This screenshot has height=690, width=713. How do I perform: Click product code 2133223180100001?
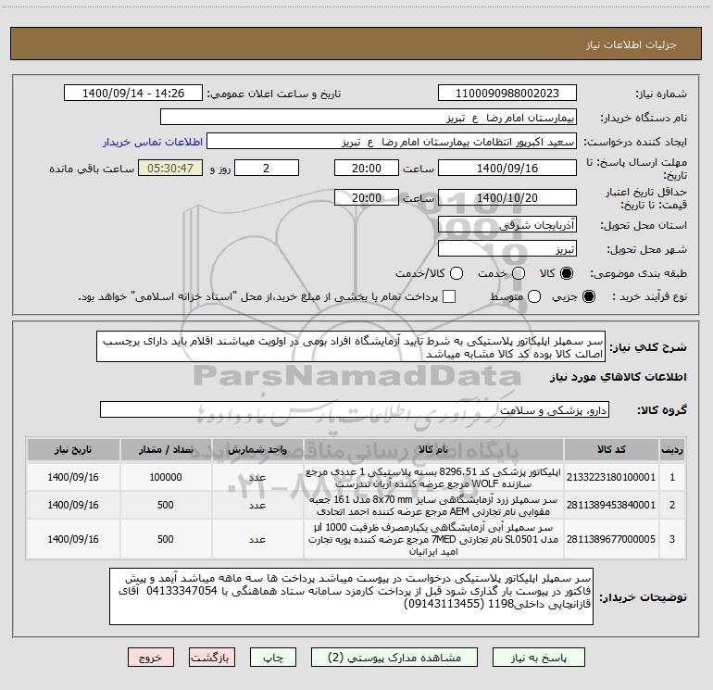(611, 477)
